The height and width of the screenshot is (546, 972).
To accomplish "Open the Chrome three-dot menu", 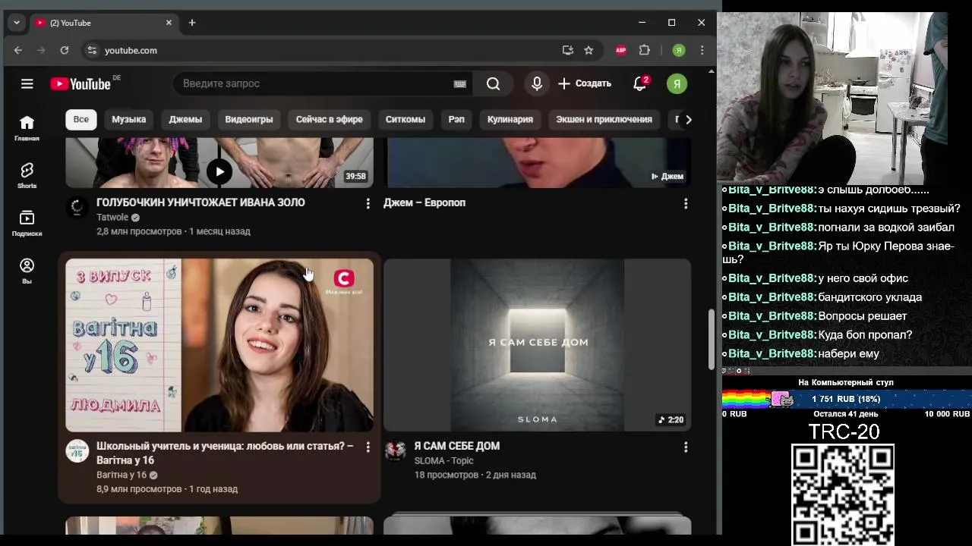I will 702,50.
